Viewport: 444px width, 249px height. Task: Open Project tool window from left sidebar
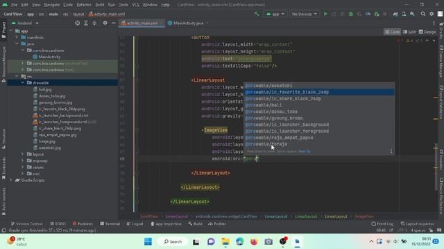[3, 30]
